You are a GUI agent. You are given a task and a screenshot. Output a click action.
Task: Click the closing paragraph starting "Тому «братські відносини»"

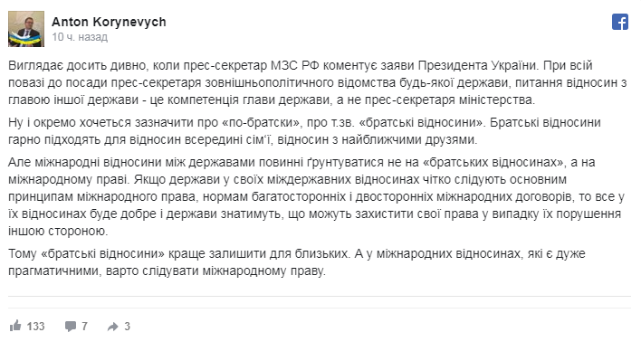(297, 262)
